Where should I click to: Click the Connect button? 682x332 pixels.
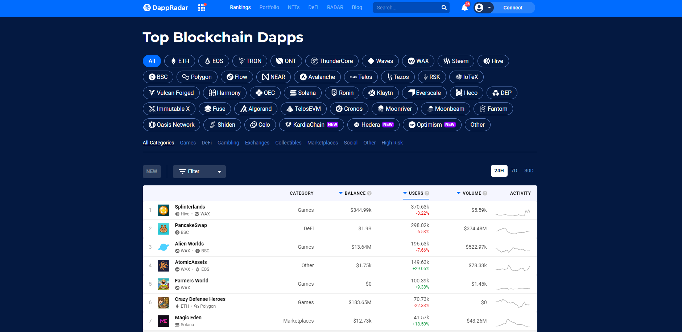[x=513, y=8]
